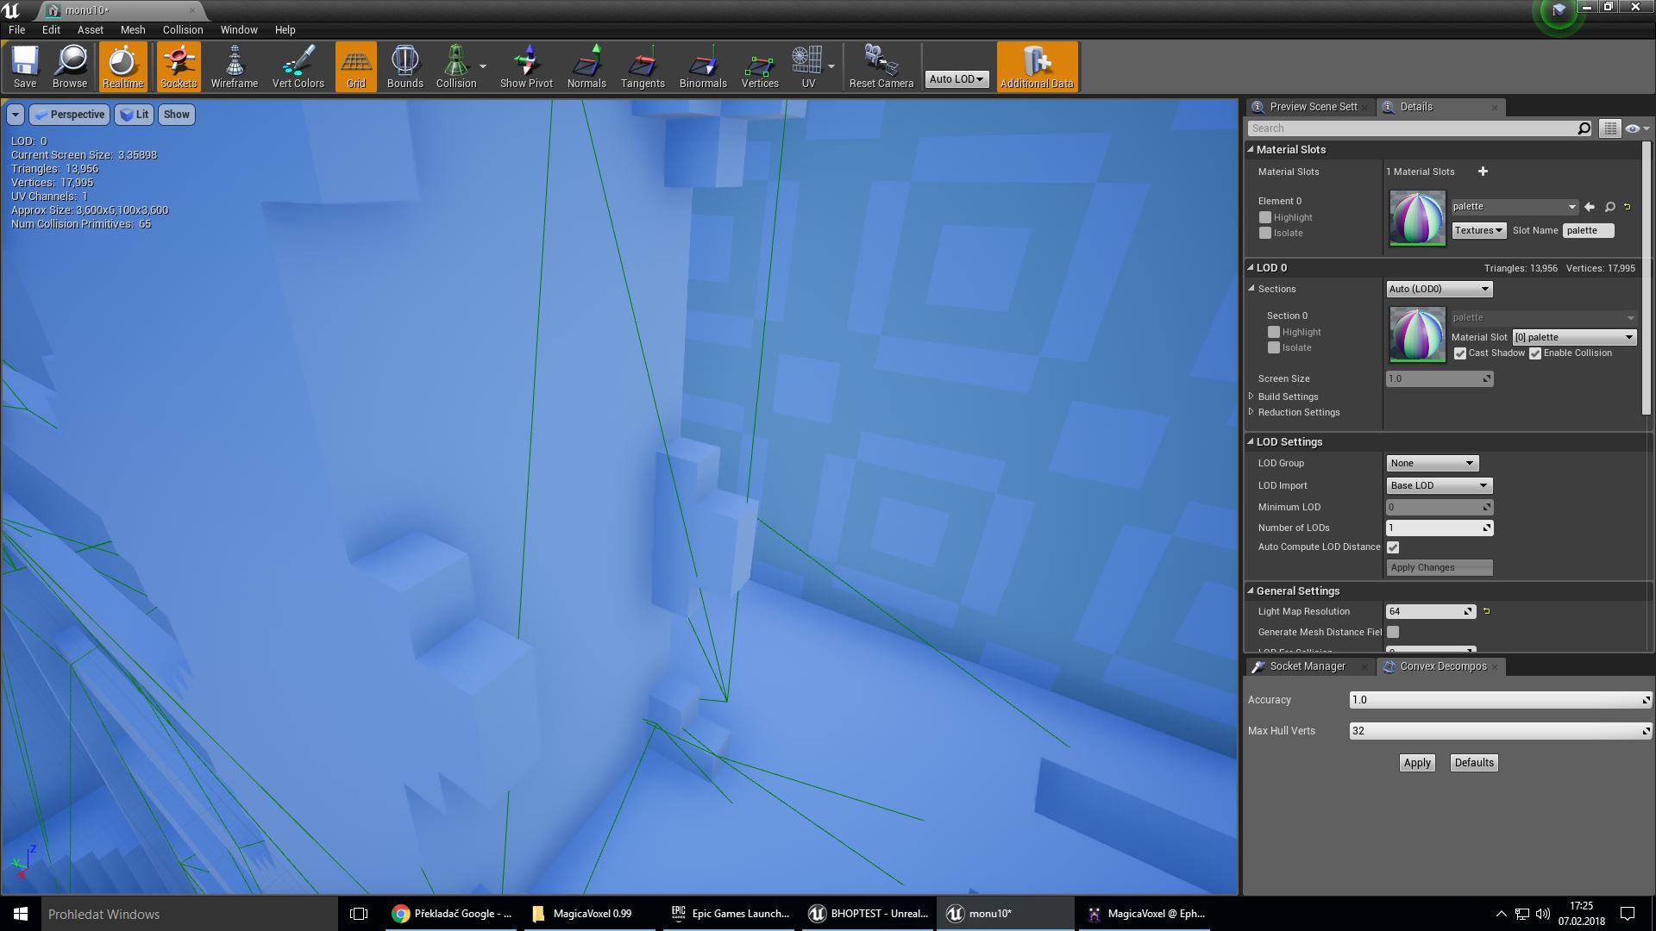
Task: Add a material slot with plus icon
Action: pyautogui.click(x=1483, y=172)
